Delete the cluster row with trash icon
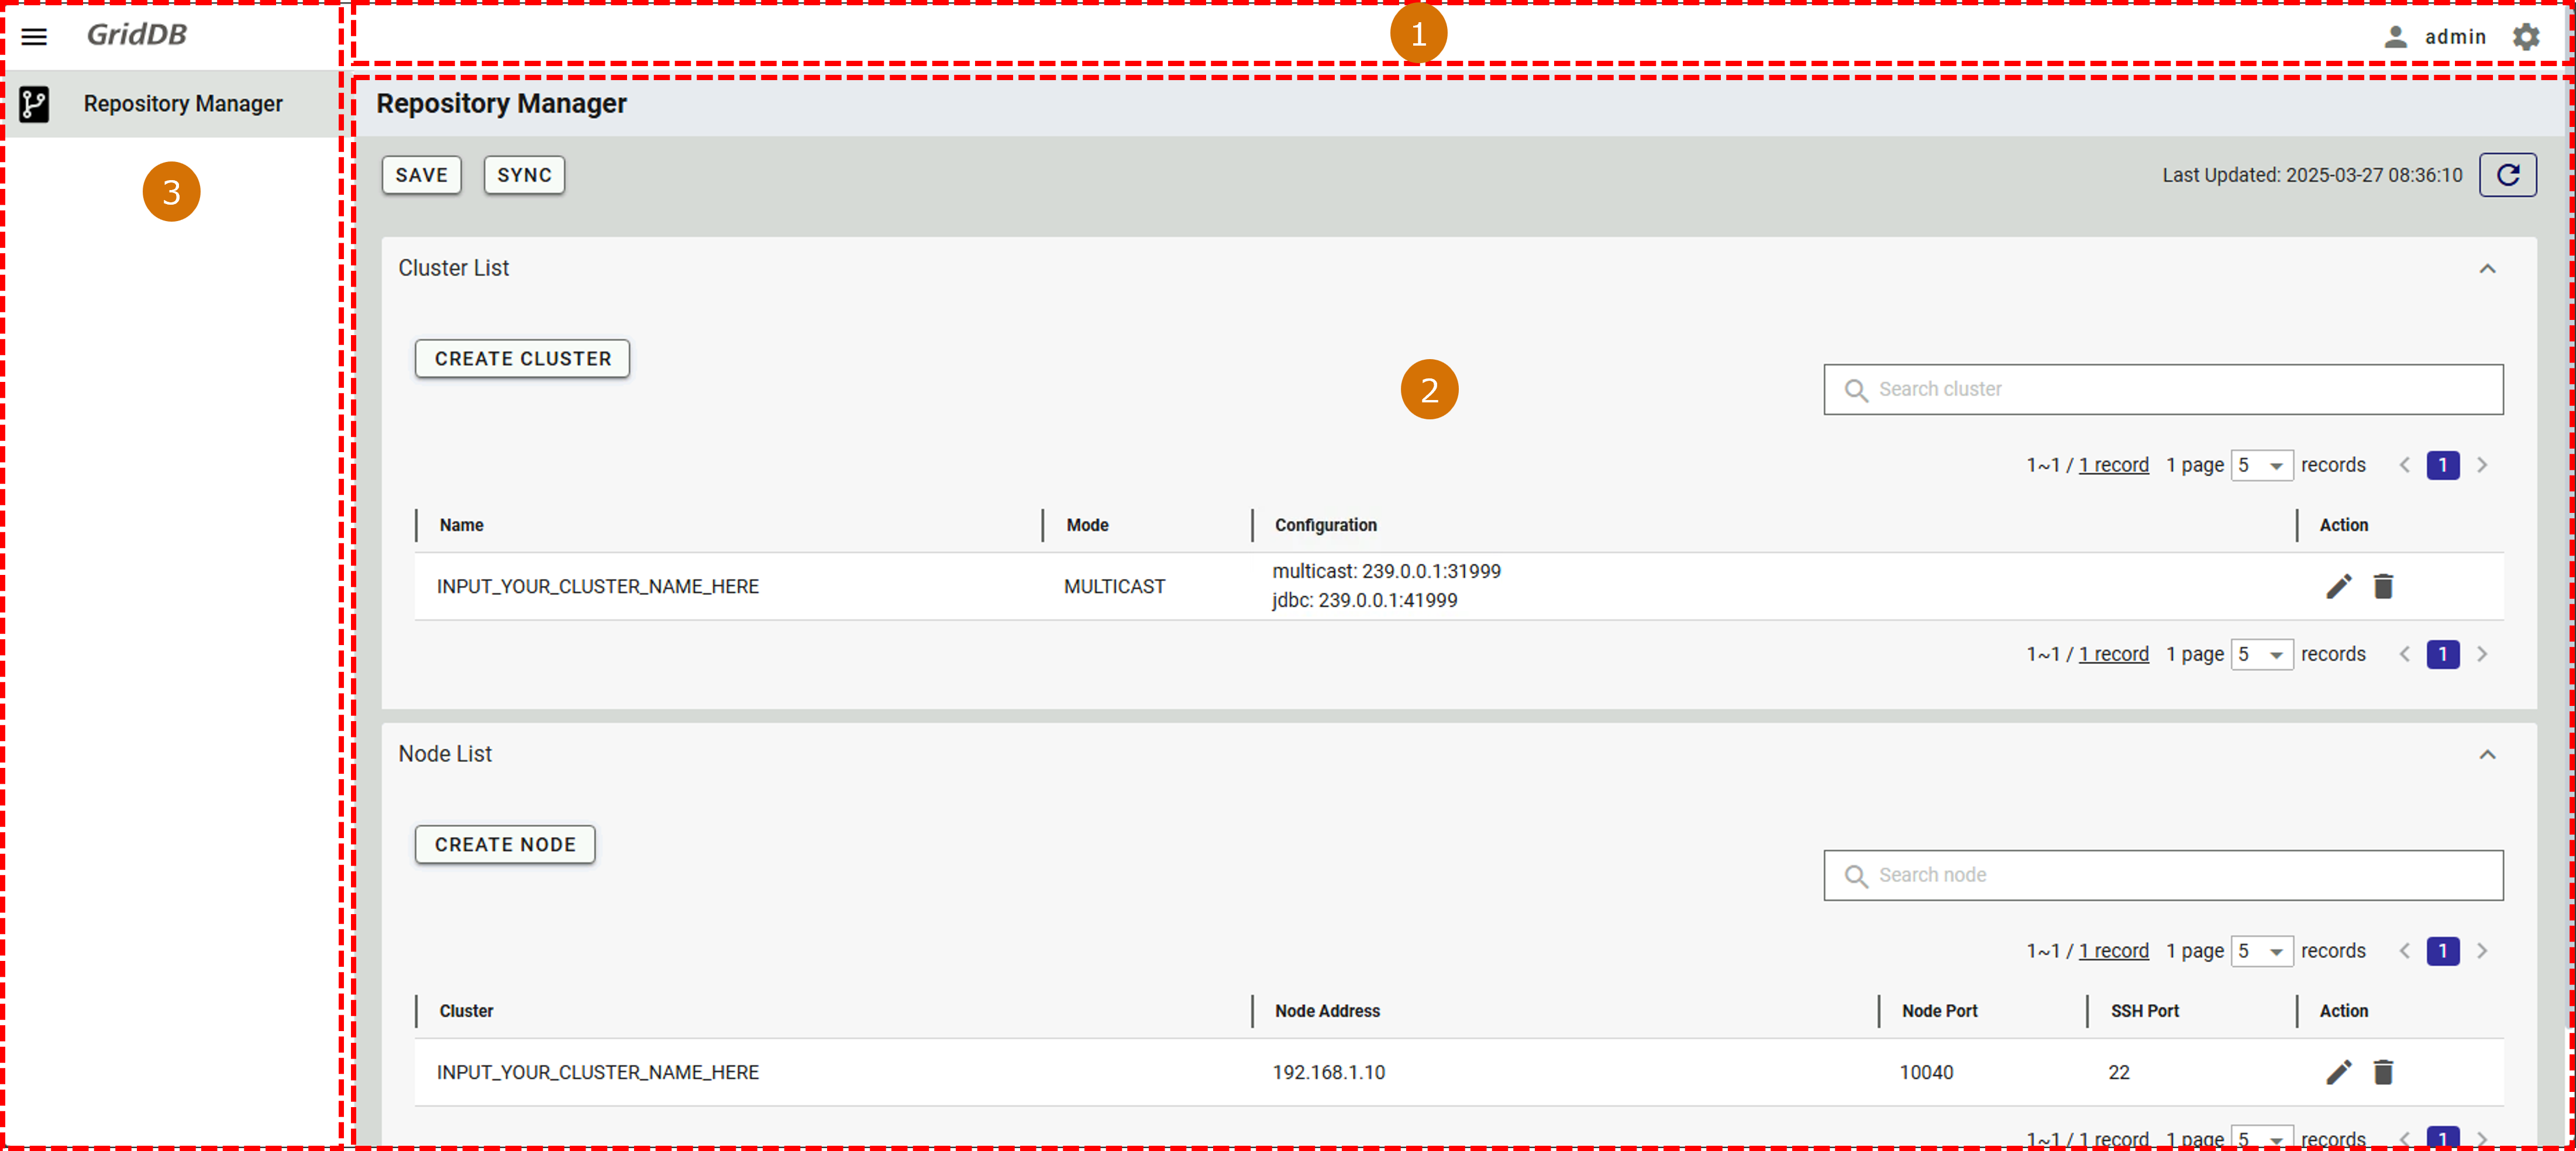This screenshot has width=2576, height=1151. point(2383,586)
